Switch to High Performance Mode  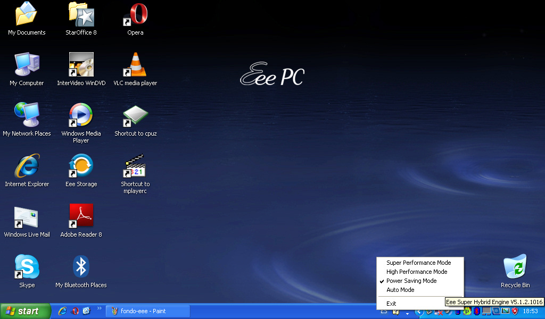(417, 272)
